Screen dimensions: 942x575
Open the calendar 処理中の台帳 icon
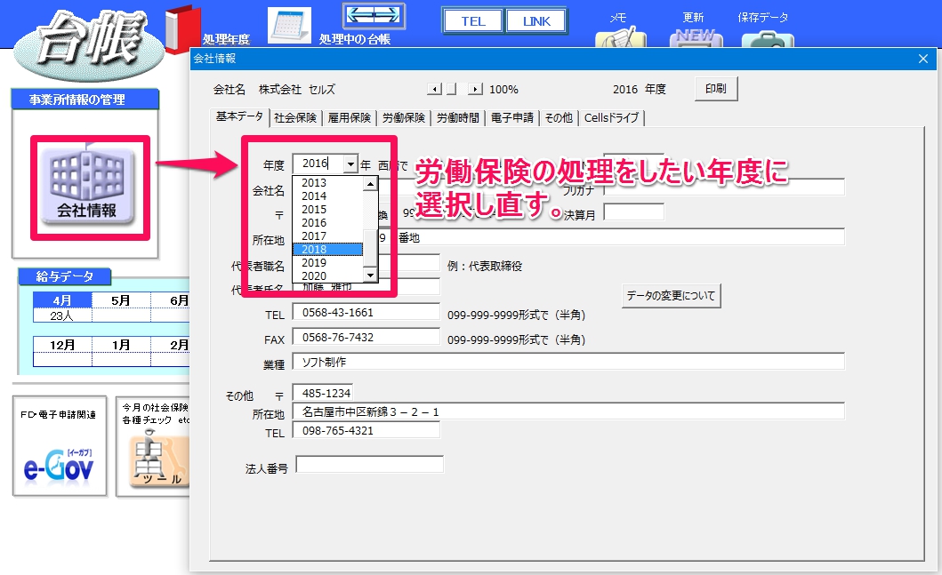tap(289, 25)
